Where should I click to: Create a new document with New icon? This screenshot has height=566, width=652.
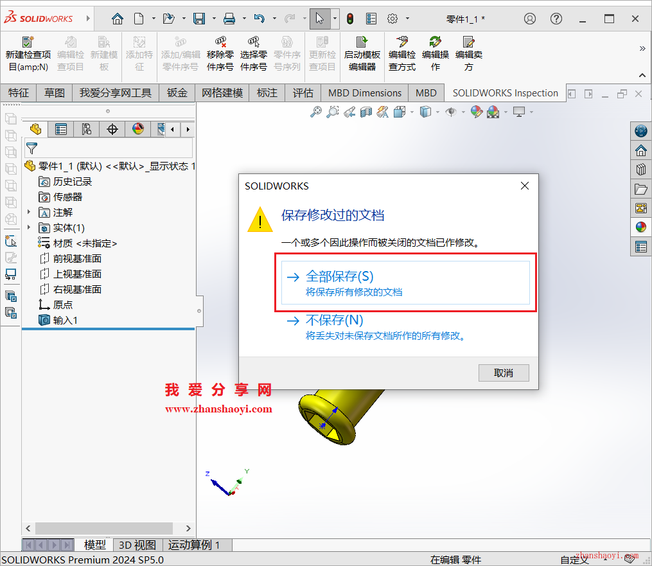coord(139,19)
